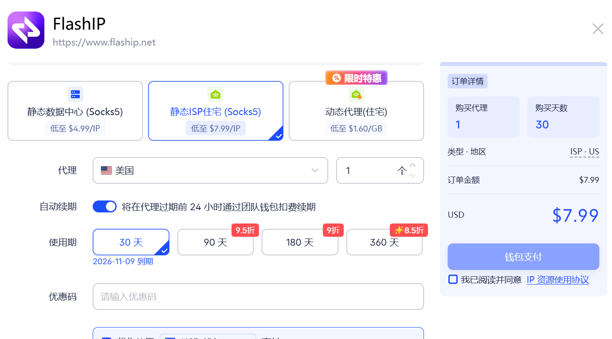
Task: Click the 将在代理过期前 24 小时 renewal description
Action: pos(219,207)
